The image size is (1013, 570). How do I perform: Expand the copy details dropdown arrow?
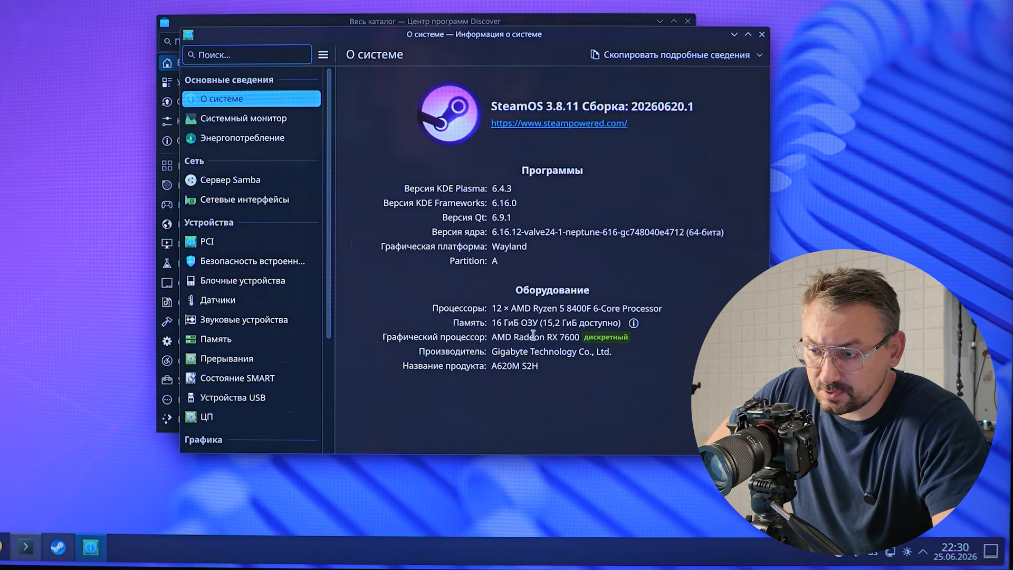point(760,55)
